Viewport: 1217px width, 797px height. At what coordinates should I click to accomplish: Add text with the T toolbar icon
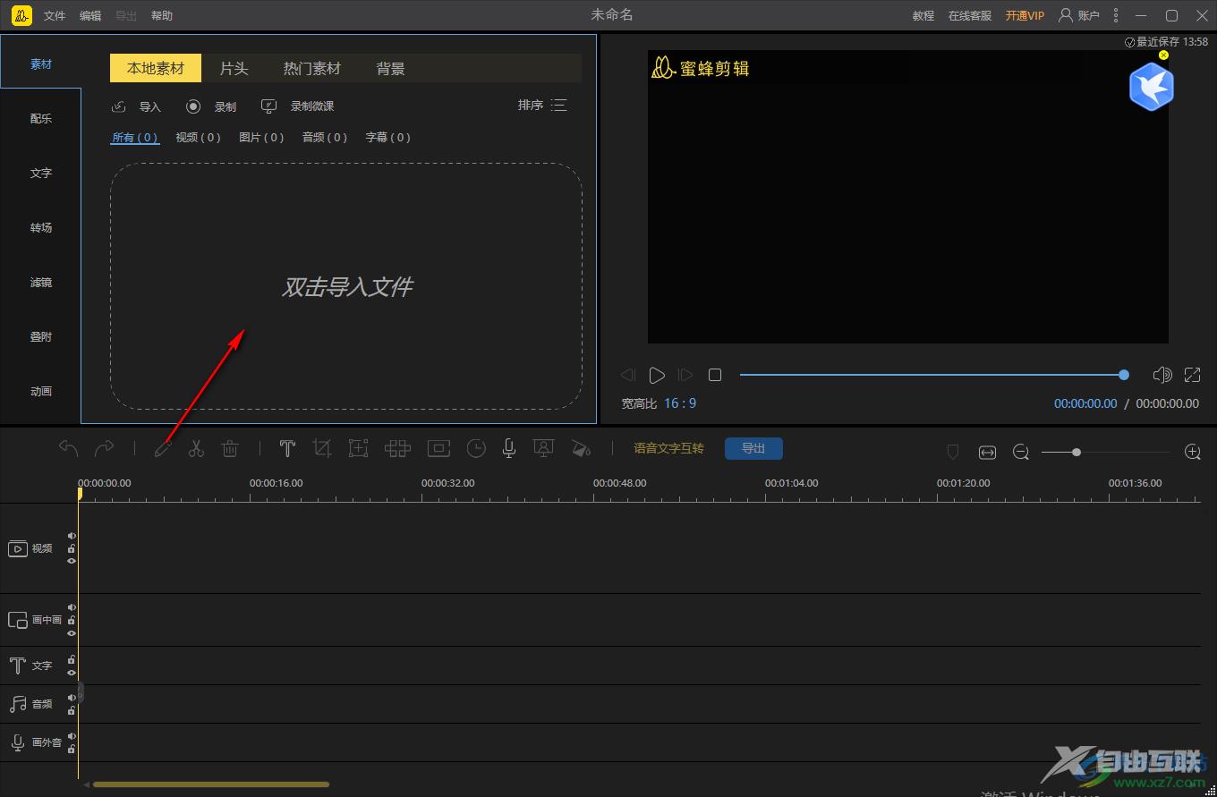pyautogui.click(x=287, y=448)
